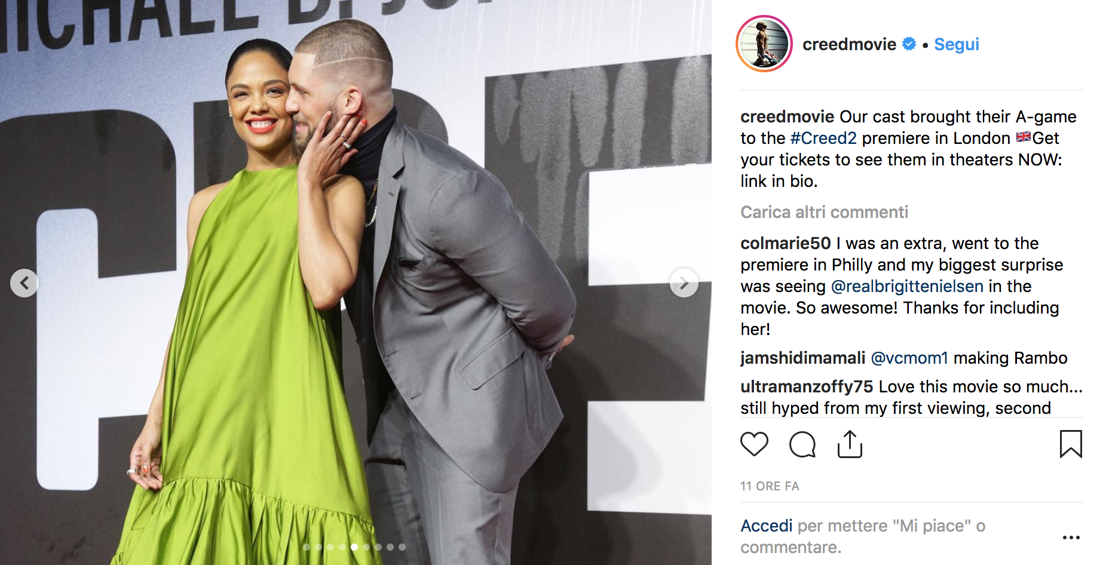The width and height of the screenshot is (1109, 565).
Task: Click the share arrow icon
Action: pyautogui.click(x=850, y=444)
